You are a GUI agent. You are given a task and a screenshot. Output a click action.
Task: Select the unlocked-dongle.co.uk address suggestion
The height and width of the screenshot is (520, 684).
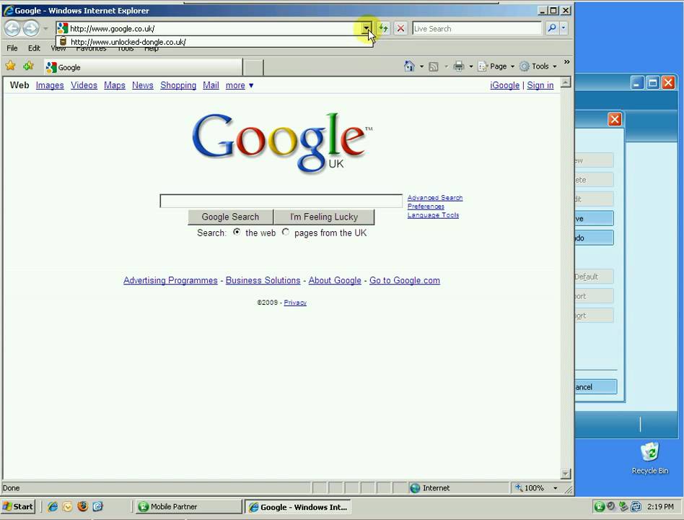pos(214,42)
